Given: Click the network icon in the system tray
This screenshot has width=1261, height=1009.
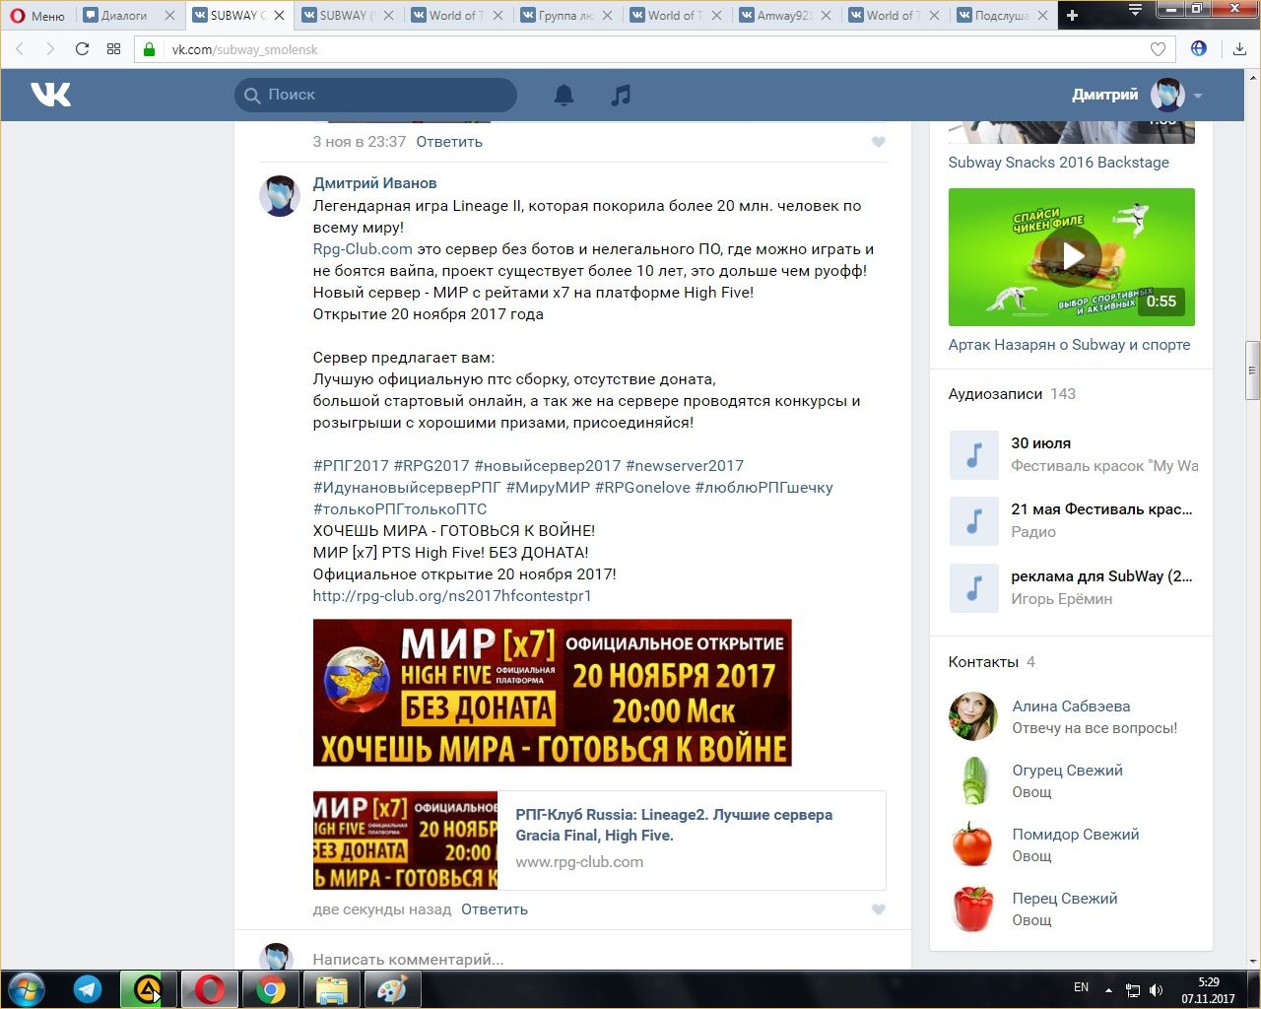Looking at the screenshot, I should point(1133,989).
